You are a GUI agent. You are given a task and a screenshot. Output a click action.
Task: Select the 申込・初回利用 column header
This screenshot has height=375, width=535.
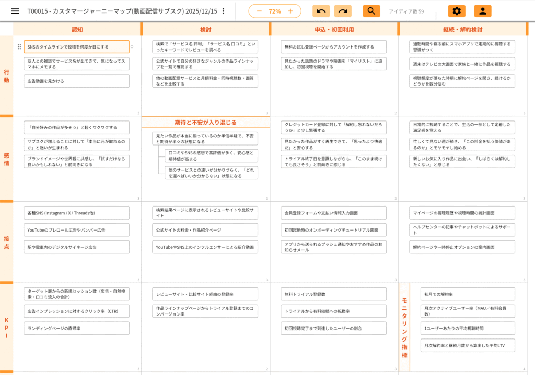(x=334, y=29)
